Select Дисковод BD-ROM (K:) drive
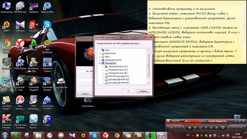 [119, 83]
